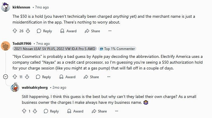
Task: Click ToddA1966's Nissan LEAF user flair
Action: coord(54,49)
